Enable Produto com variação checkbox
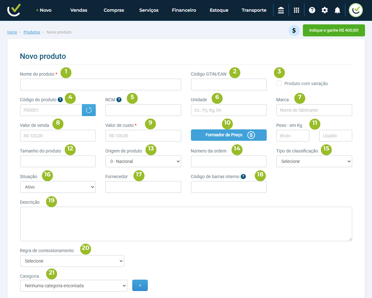 (x=279, y=84)
